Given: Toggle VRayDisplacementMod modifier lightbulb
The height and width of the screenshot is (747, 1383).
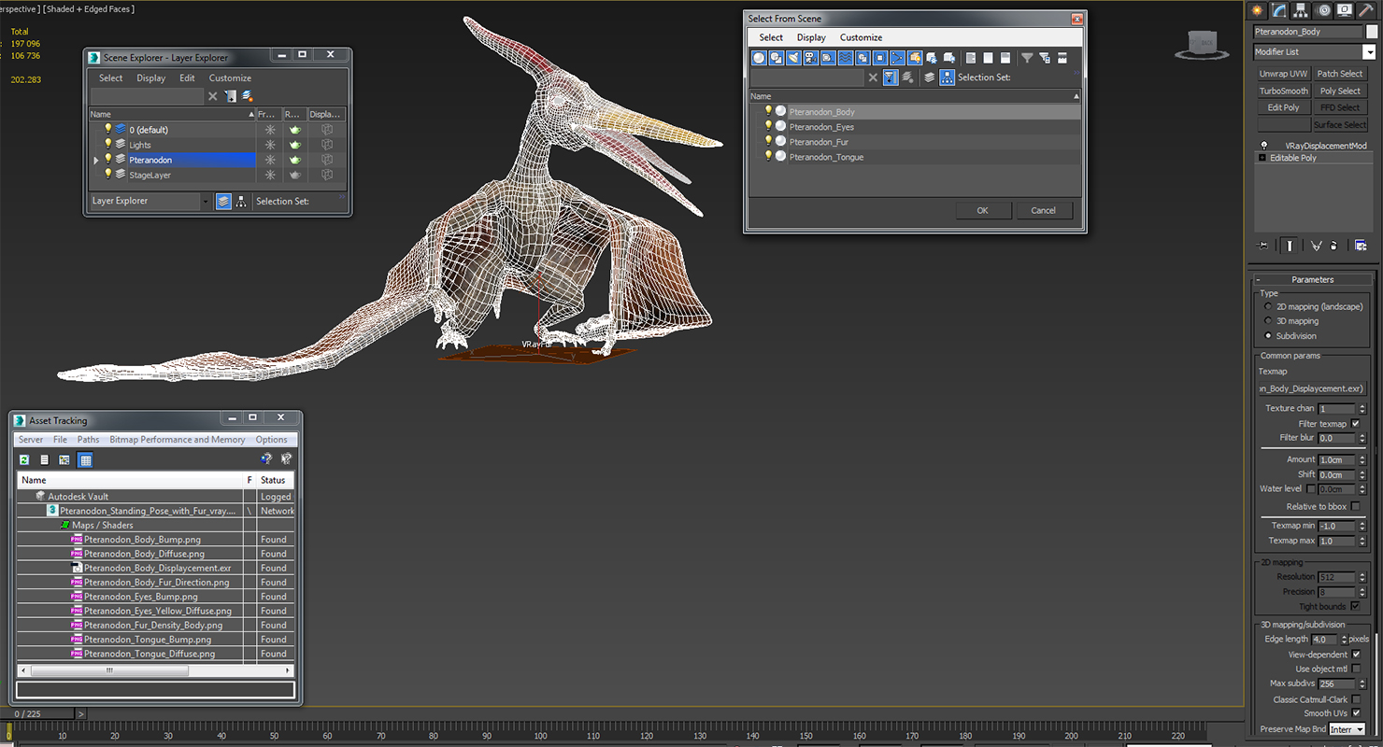Looking at the screenshot, I should coord(1264,146).
